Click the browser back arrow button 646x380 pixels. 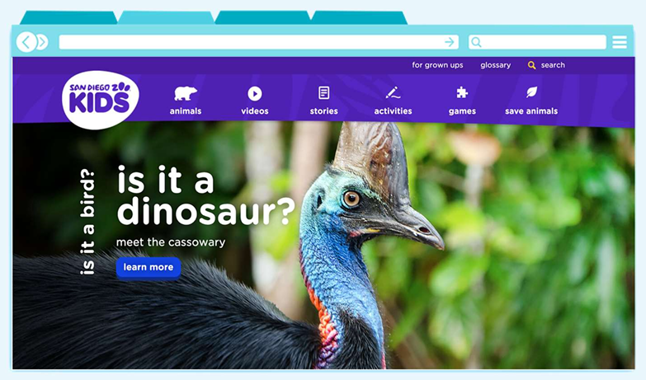(26, 42)
